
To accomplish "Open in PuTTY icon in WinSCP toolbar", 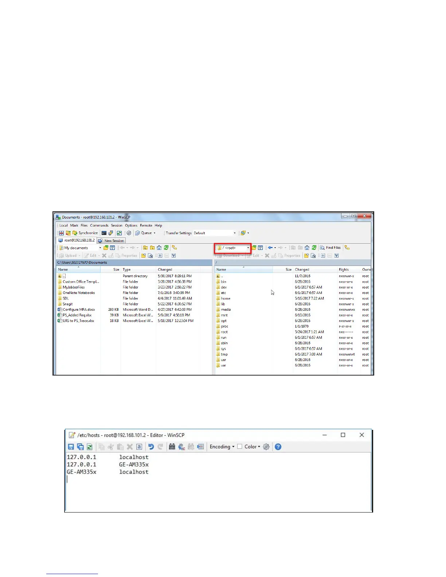I will pyautogui.click(x=110, y=233).
